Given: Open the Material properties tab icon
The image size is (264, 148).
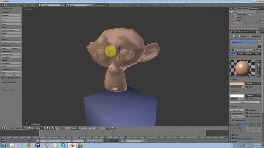Looking at the screenshot, I should (x=257, y=32).
